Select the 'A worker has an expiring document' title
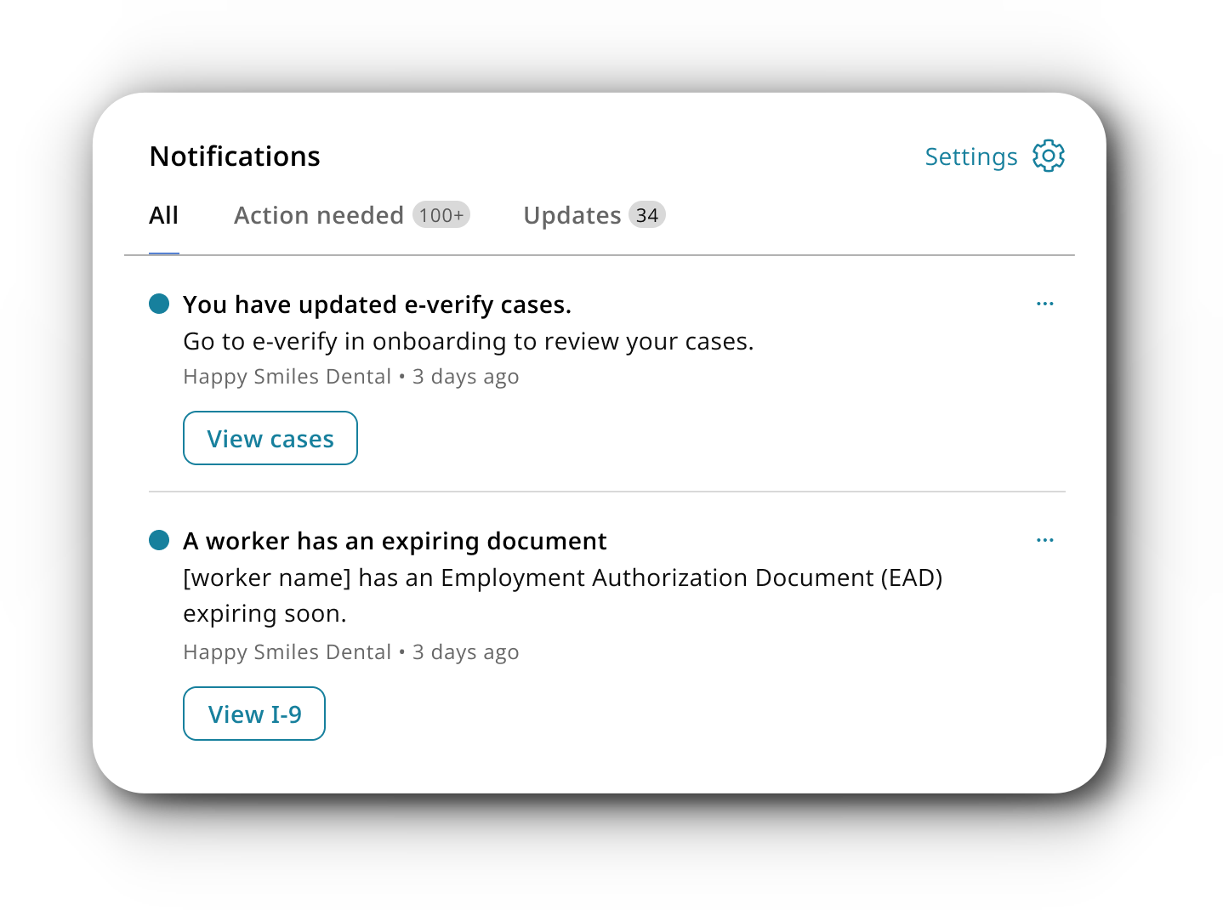Viewport: 1223px width, 910px height. click(x=395, y=541)
